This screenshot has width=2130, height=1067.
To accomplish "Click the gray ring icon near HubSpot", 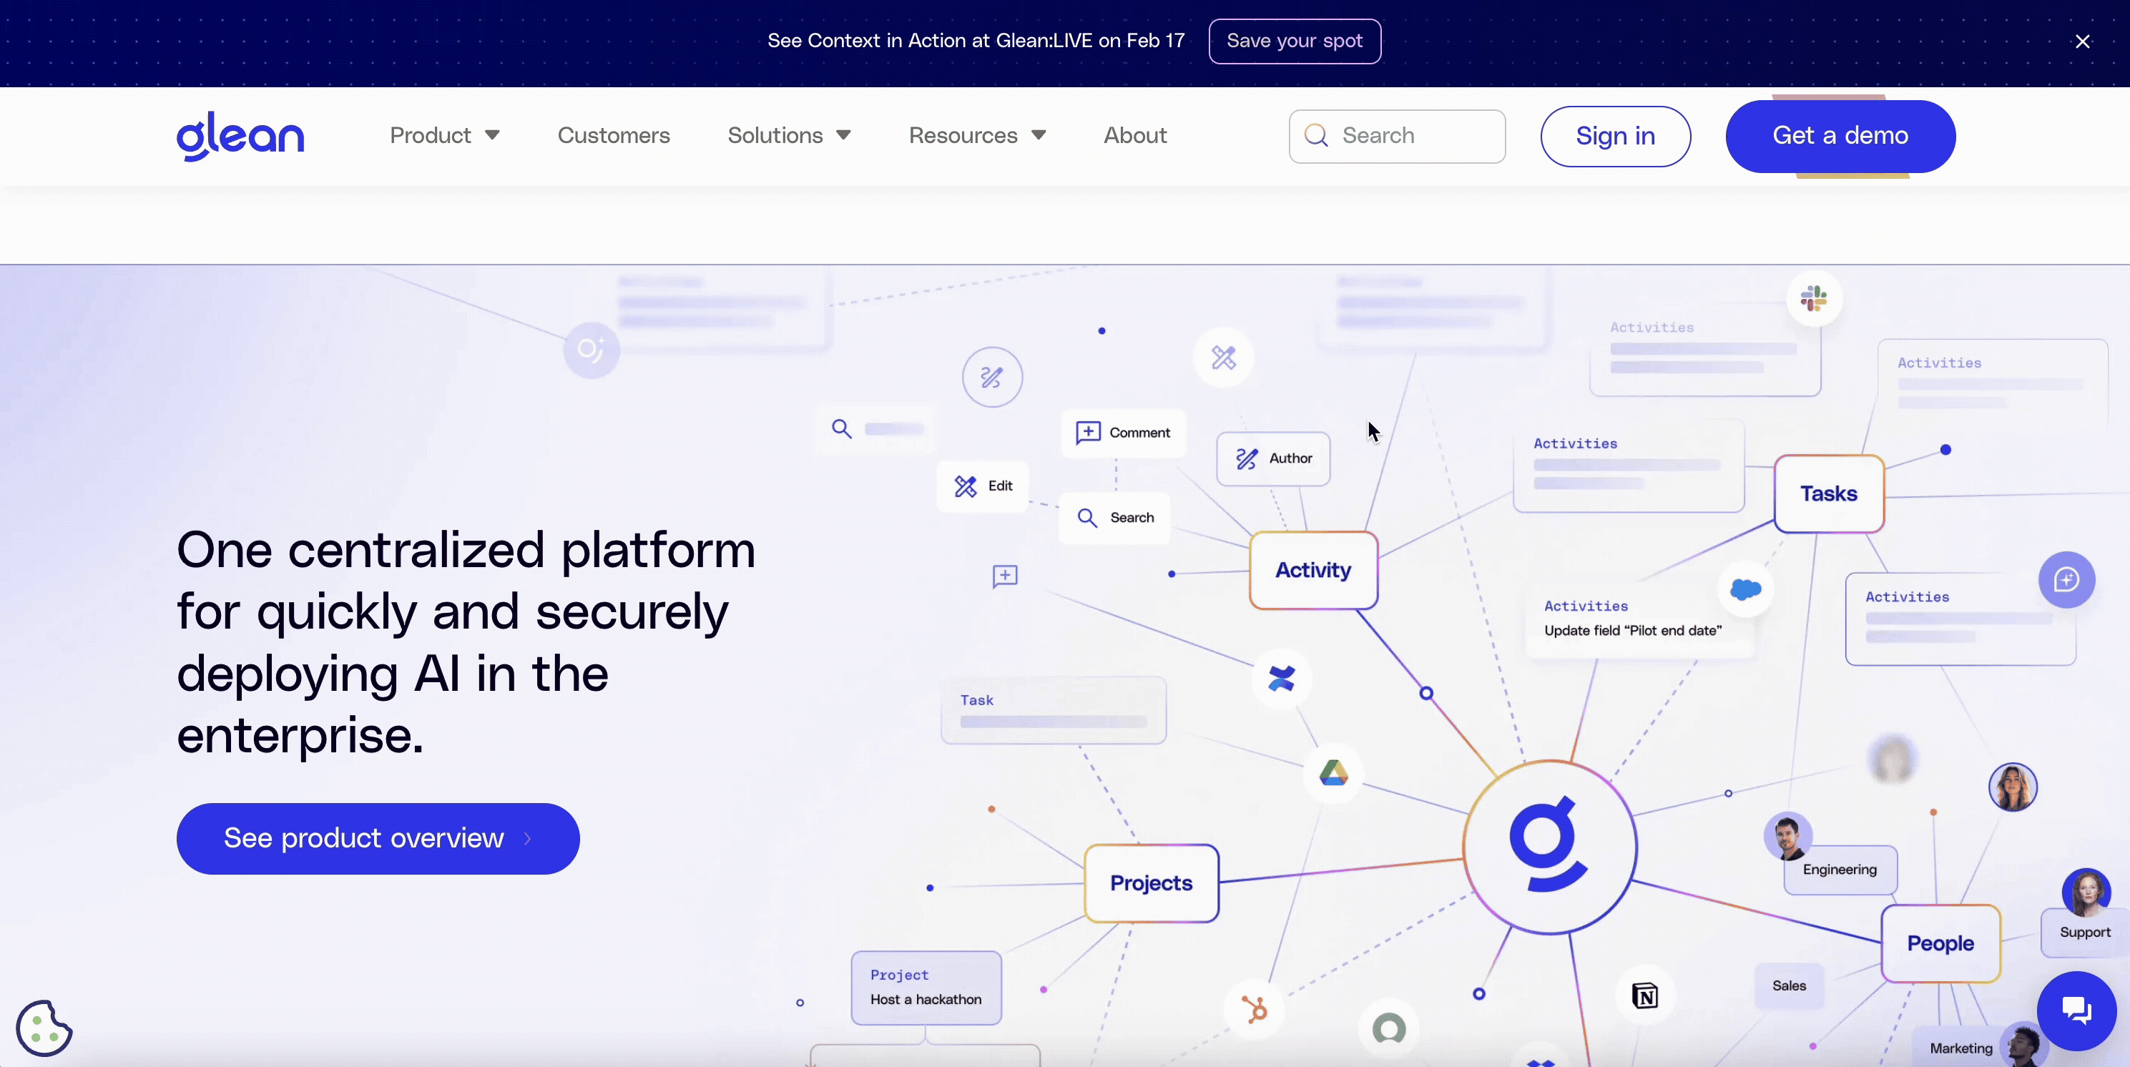I will (1389, 1028).
